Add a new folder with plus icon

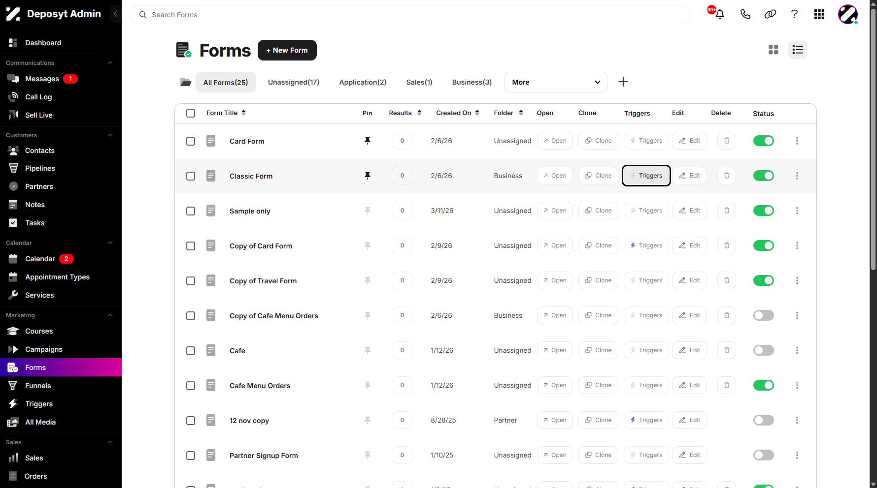click(623, 82)
